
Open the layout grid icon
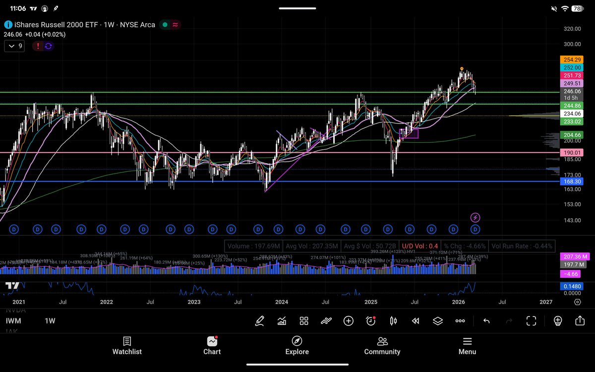coord(304,321)
